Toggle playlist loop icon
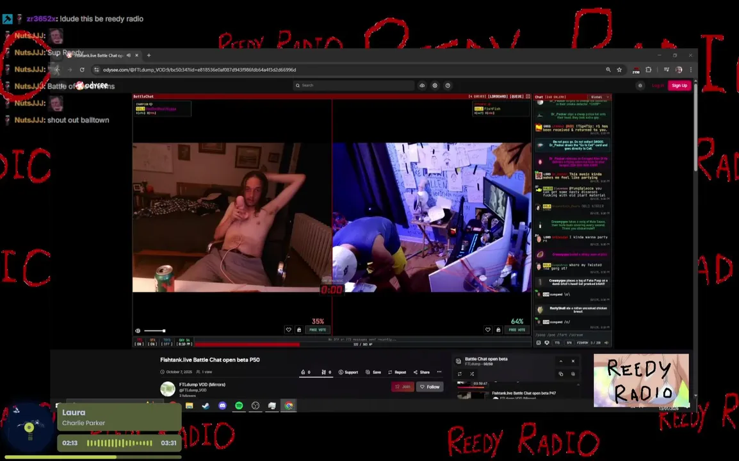The height and width of the screenshot is (461, 739). pos(460,374)
